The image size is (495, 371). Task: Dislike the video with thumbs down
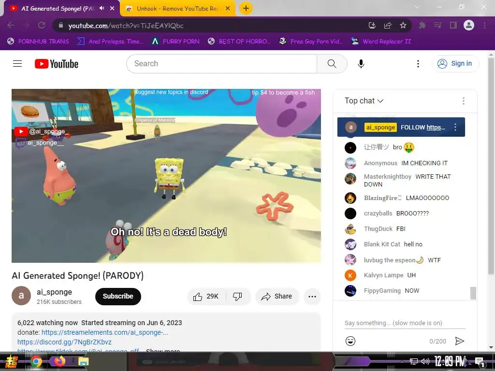click(237, 296)
